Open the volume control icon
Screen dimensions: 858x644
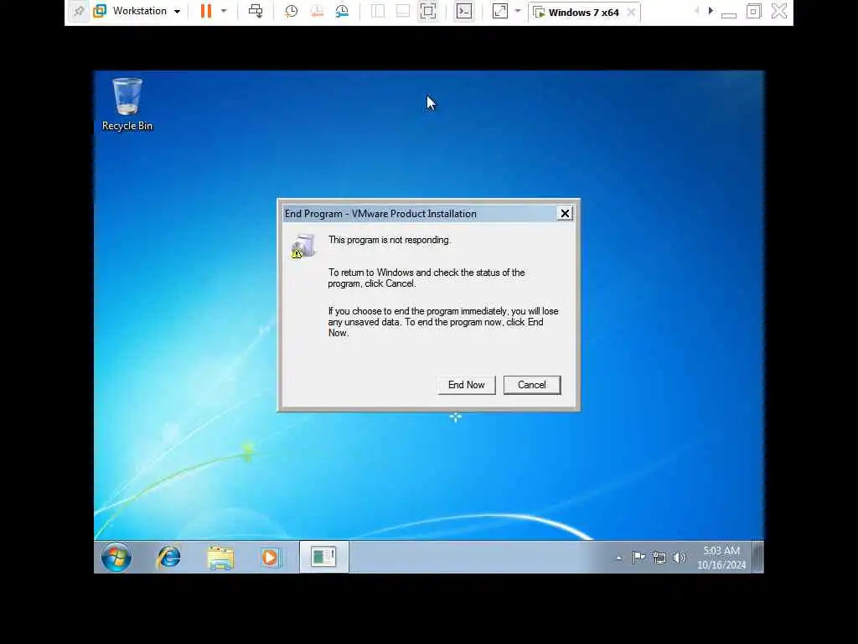[679, 558]
